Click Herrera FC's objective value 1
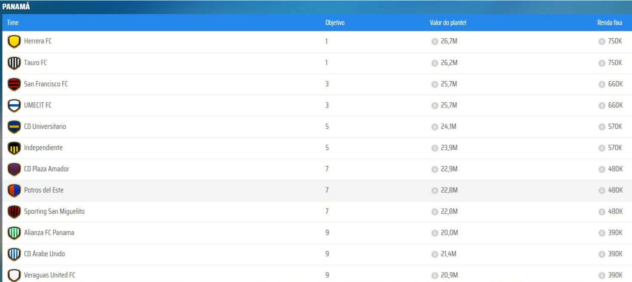Viewport: 632px width, 282px height. 327,41
